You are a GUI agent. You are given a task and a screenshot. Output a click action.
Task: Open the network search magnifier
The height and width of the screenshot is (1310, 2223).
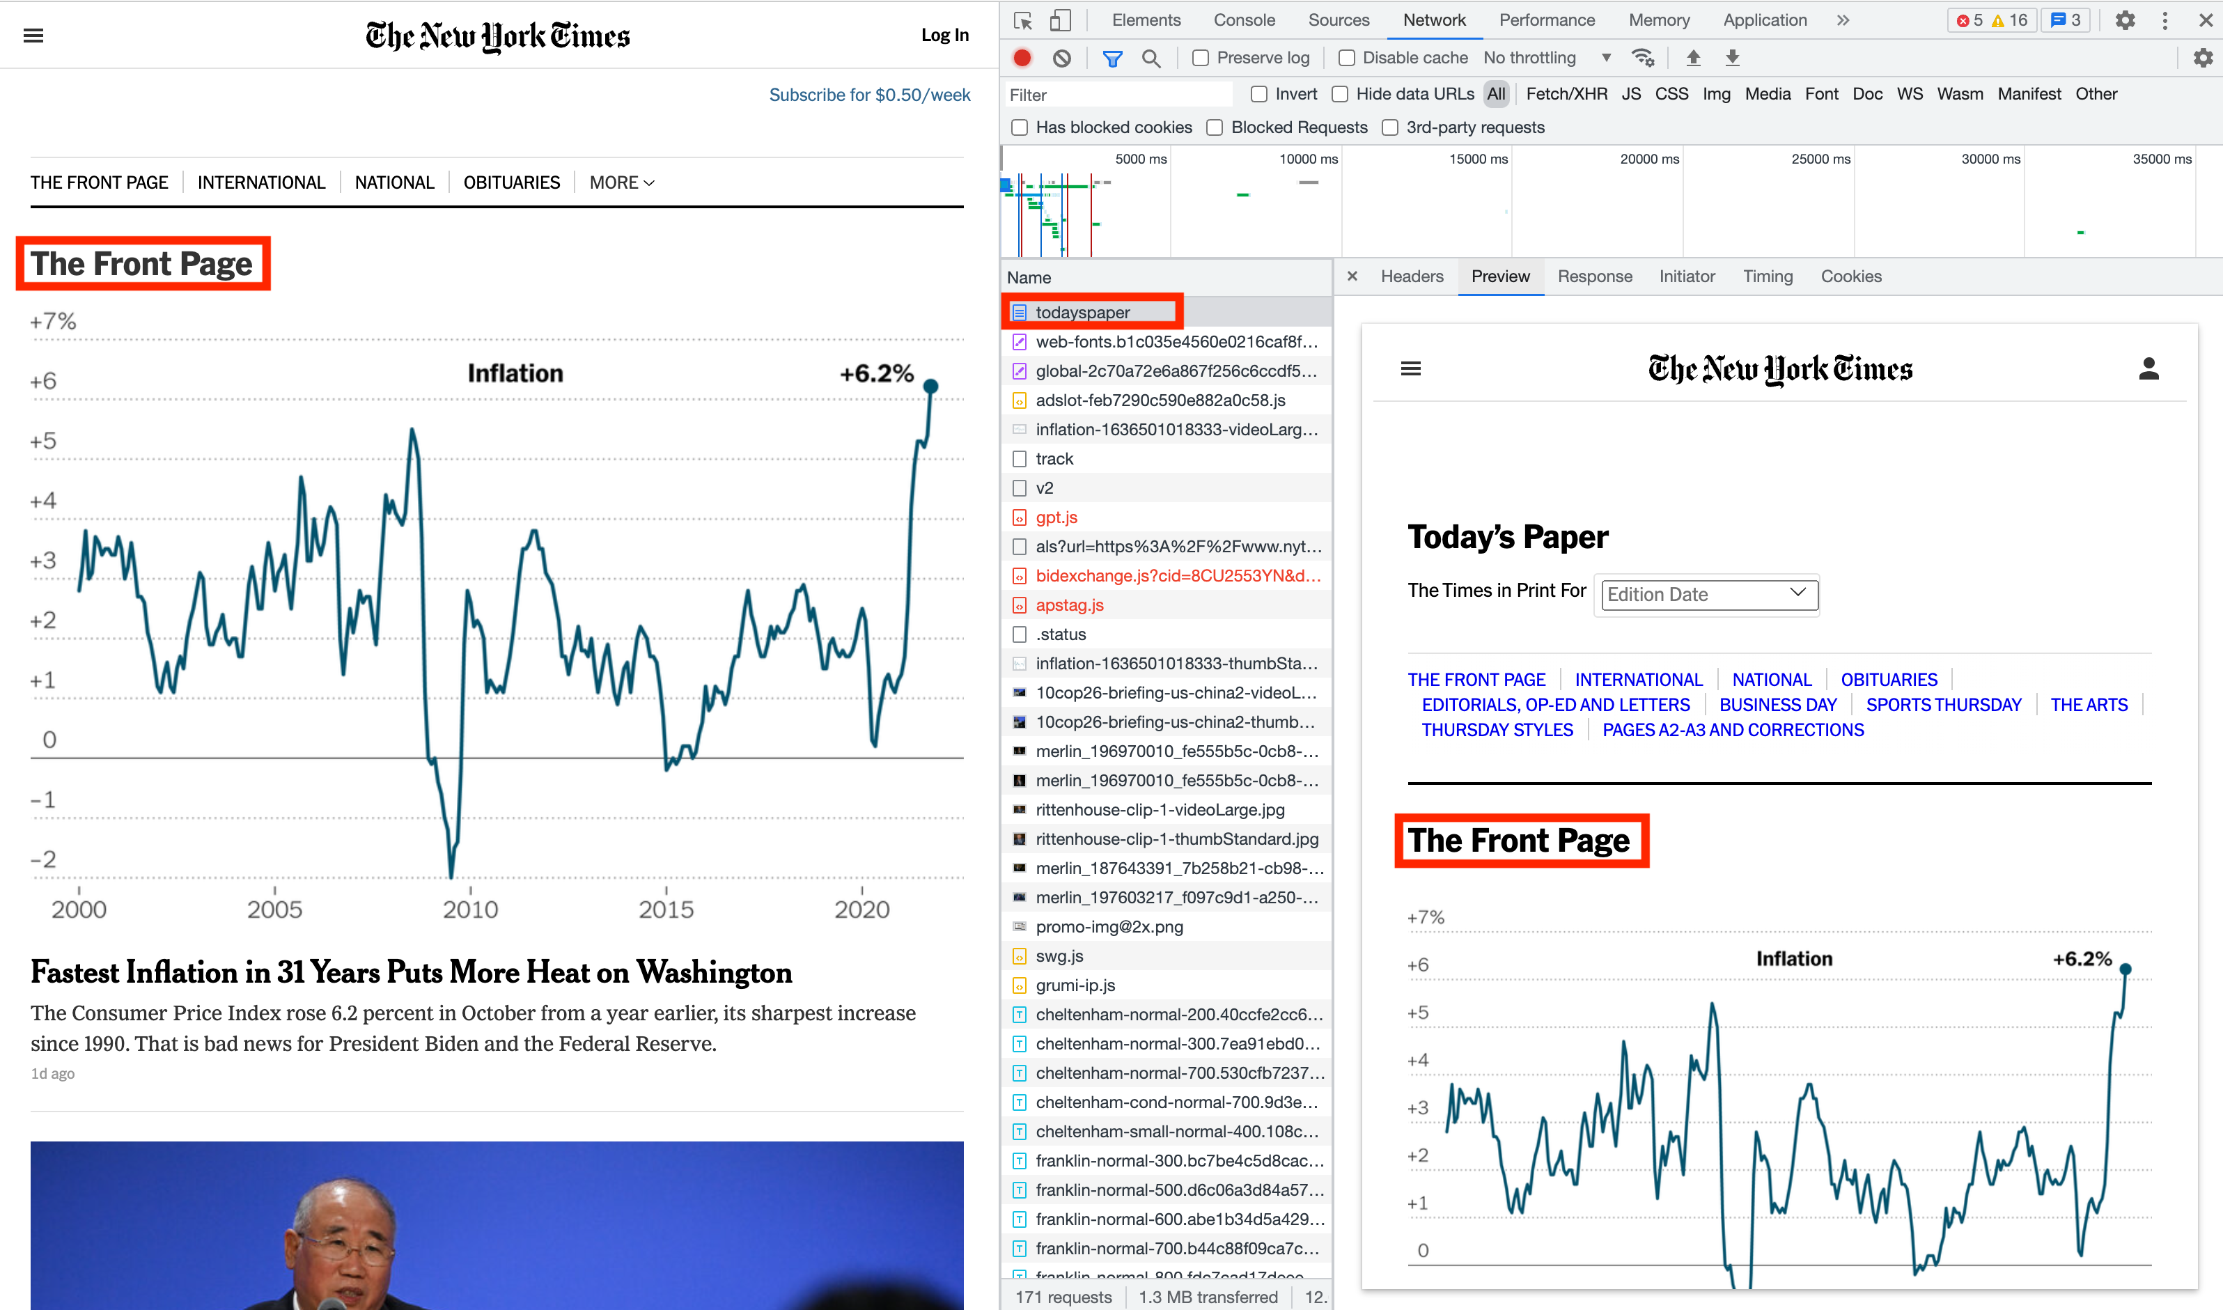click(1150, 59)
